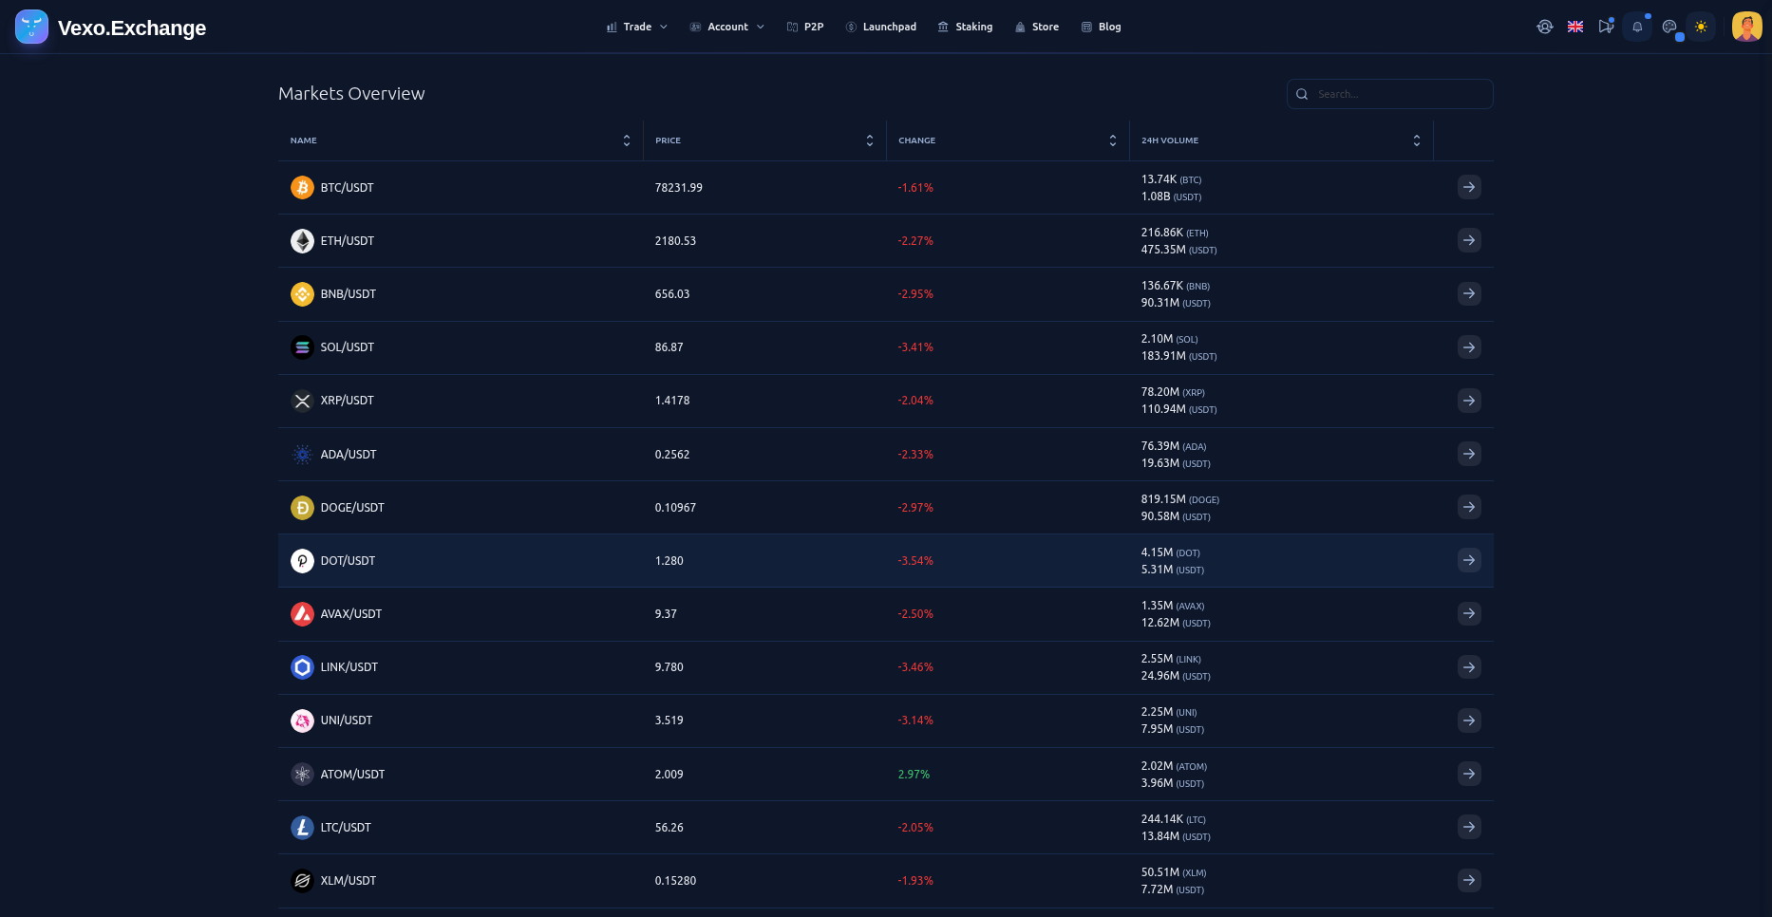
Task: Open XLM/USDT market via arrow button
Action: (x=1469, y=881)
